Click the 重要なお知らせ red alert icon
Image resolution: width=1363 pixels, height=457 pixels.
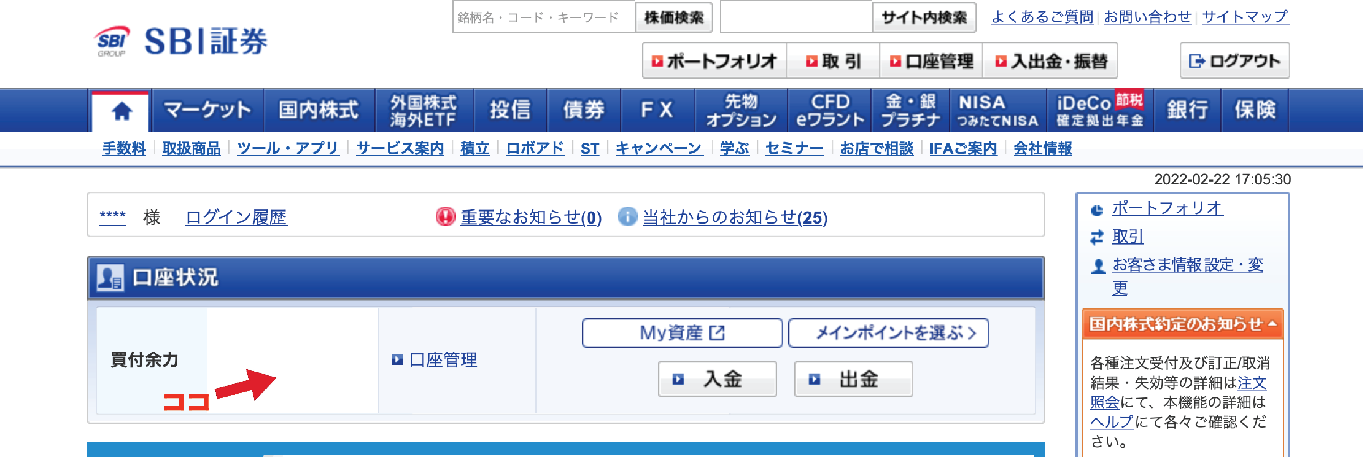pyautogui.click(x=446, y=216)
